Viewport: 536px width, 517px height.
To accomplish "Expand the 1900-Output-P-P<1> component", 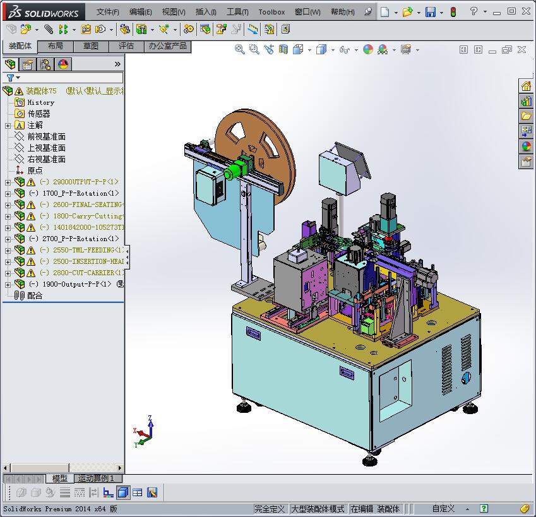I will click(8, 285).
